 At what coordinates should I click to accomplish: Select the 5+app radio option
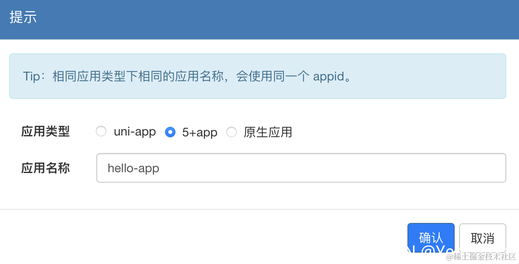[x=170, y=132]
